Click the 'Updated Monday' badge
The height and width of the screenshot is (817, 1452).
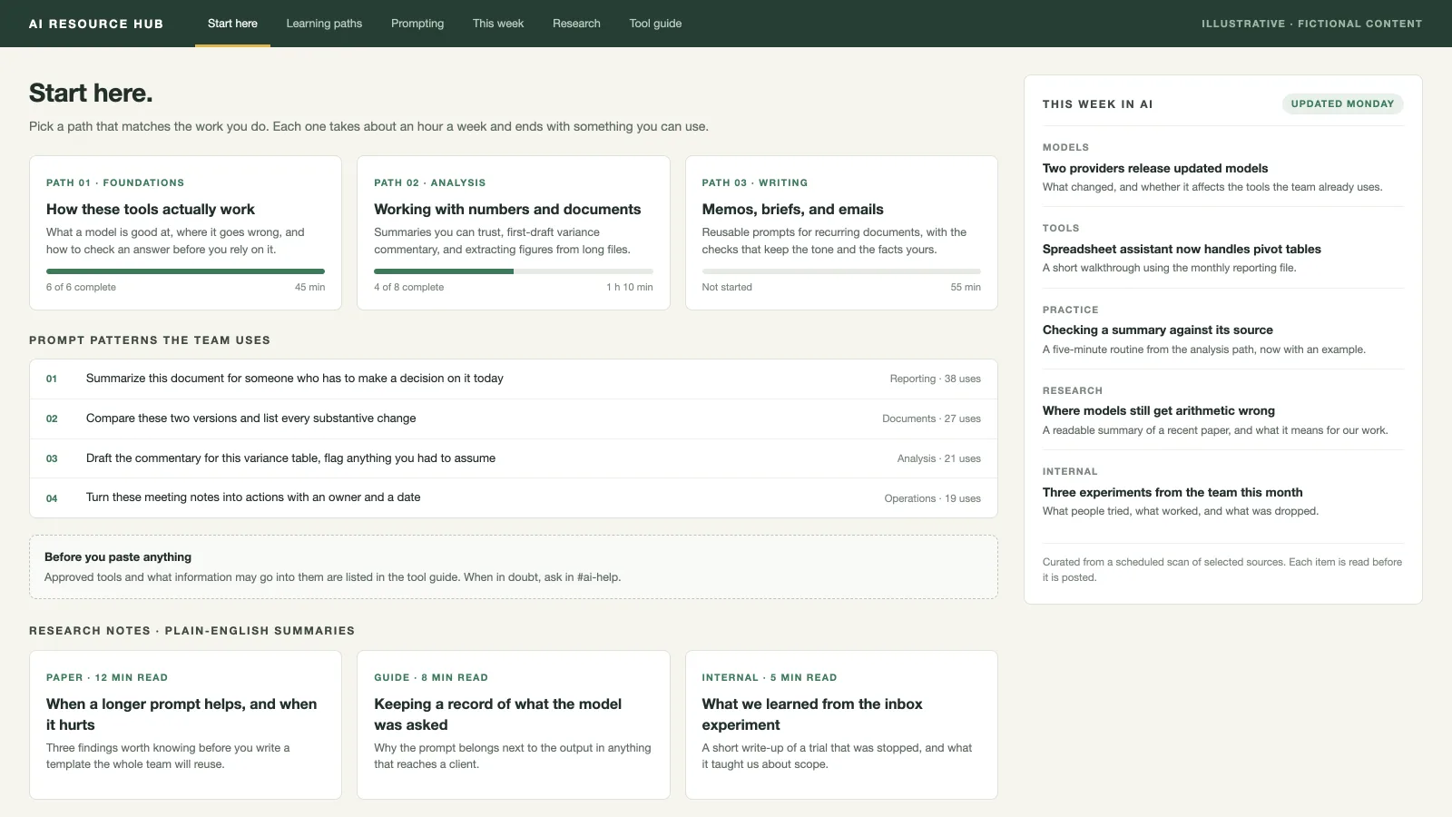1342,103
